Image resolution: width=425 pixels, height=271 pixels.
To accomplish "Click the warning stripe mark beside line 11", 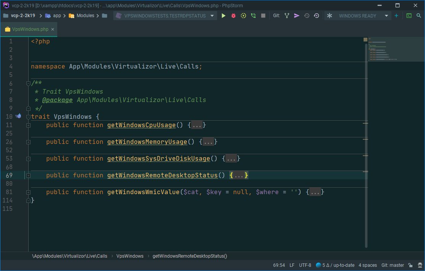I will [365, 123].
